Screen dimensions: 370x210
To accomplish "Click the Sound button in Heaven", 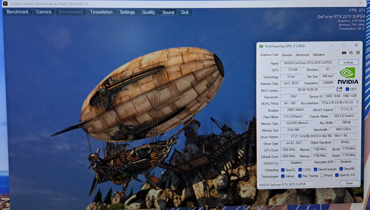I will tap(168, 12).
